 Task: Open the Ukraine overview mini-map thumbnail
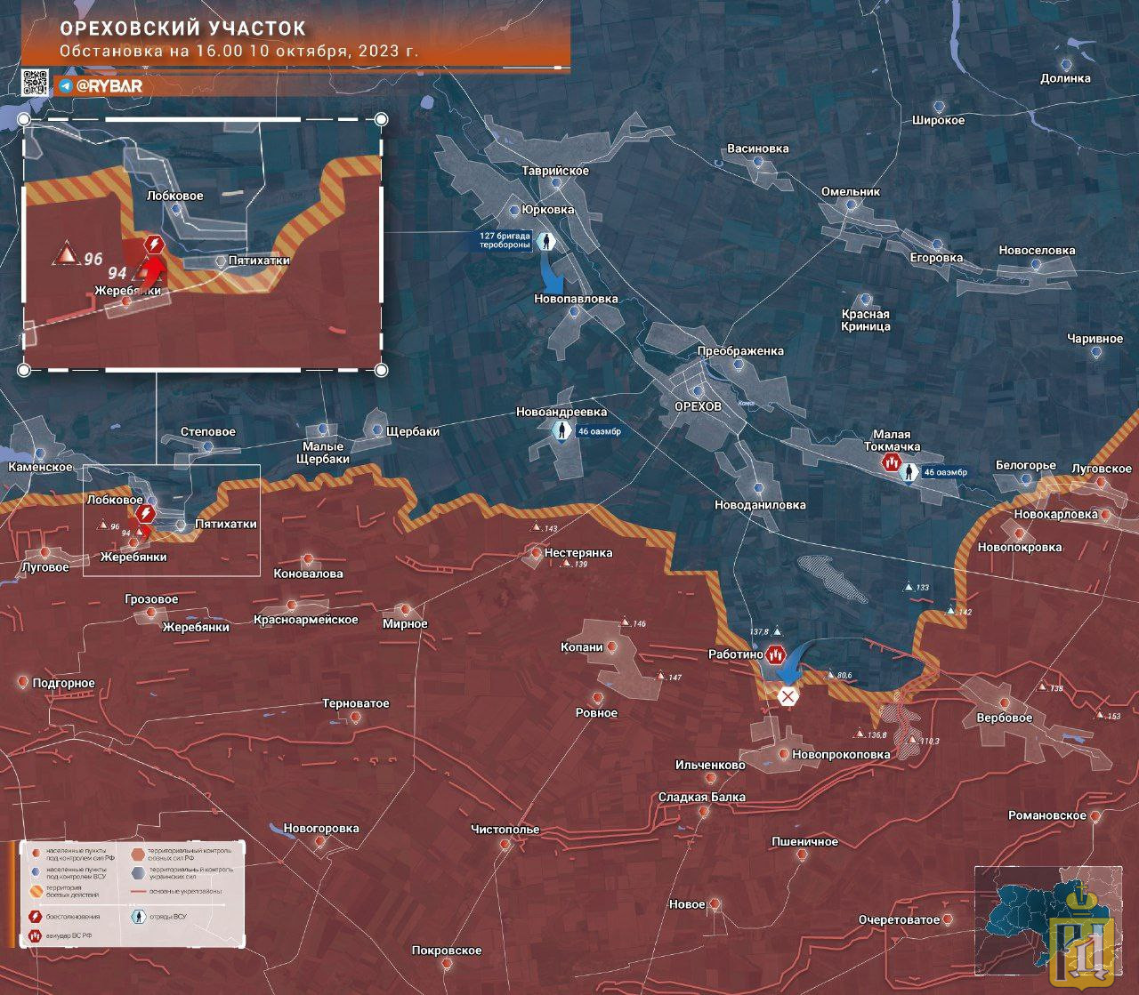(1046, 921)
